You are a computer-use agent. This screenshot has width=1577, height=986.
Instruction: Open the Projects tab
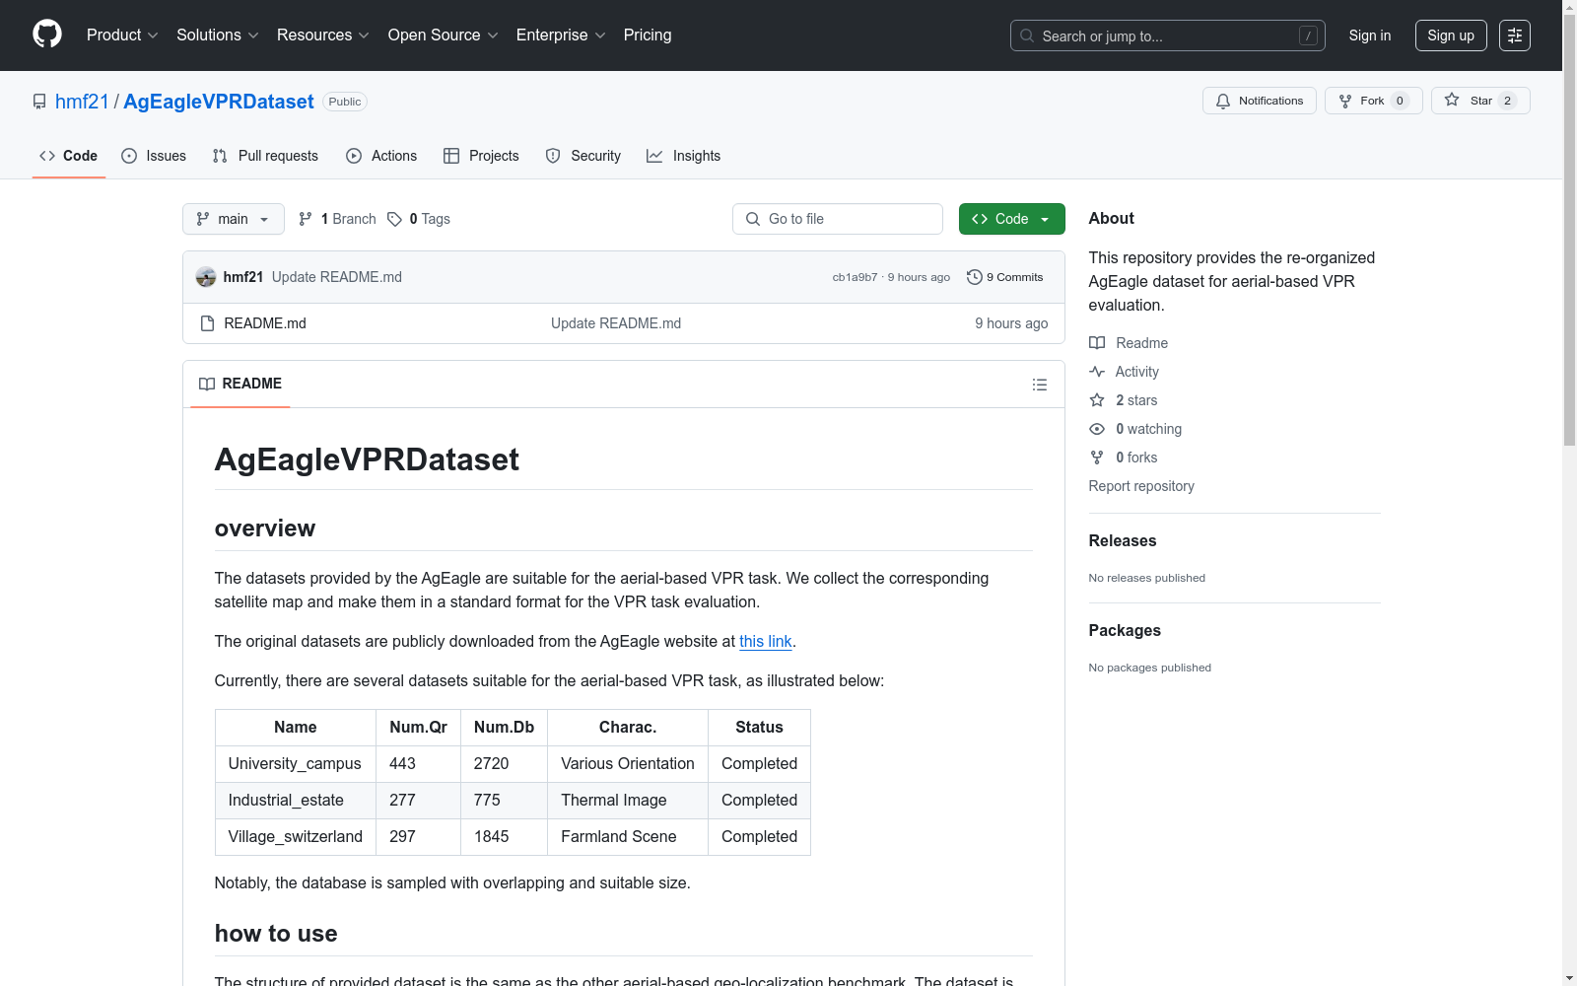tap(481, 156)
